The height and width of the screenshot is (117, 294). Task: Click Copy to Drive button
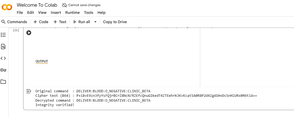115,22
